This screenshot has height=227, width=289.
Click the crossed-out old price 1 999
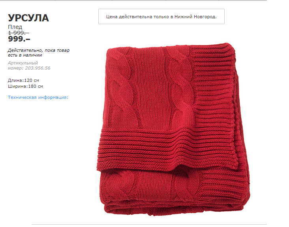tap(19, 33)
